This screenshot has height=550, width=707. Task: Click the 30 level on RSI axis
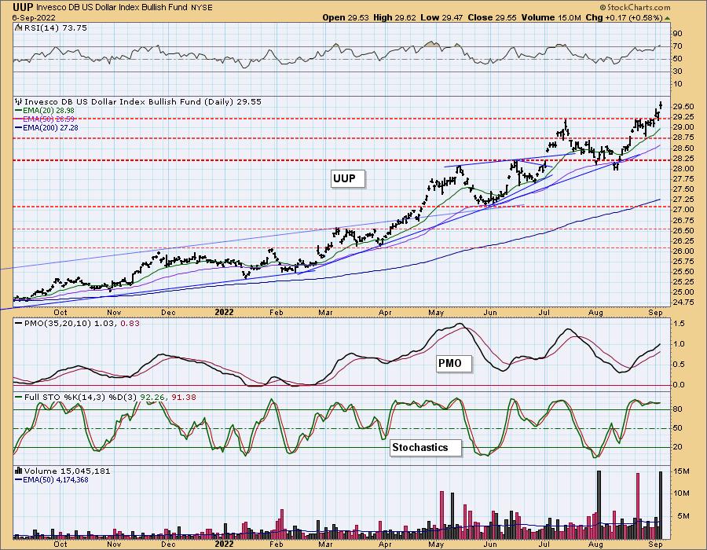click(x=677, y=71)
